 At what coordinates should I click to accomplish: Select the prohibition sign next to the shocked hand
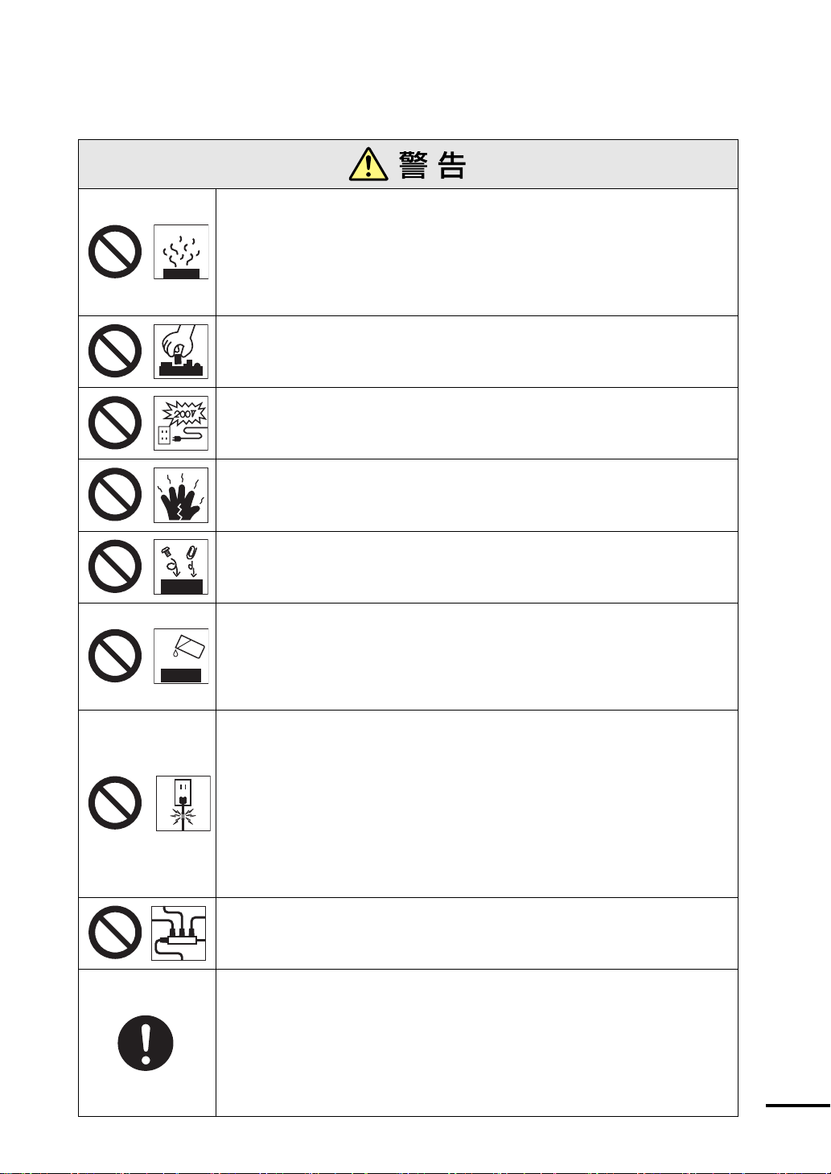115,494
